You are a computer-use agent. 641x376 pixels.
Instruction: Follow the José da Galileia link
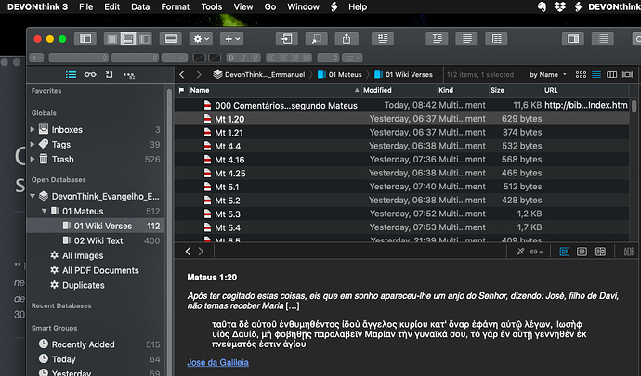point(224,362)
